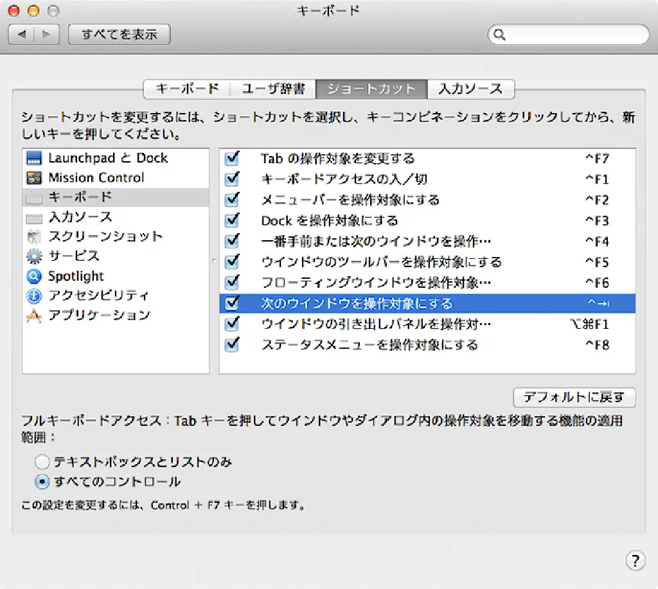Click the デフォルトに戻す button
The height and width of the screenshot is (589, 658).
[574, 398]
